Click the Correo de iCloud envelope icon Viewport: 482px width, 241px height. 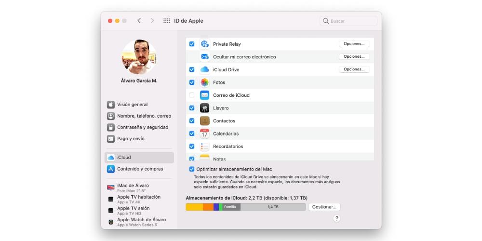point(204,95)
